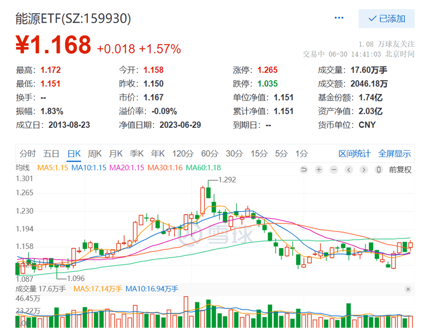Viewport: 426px width, 328px height.
Task: Click the chart reset undo icon
Action: (x=304, y=170)
